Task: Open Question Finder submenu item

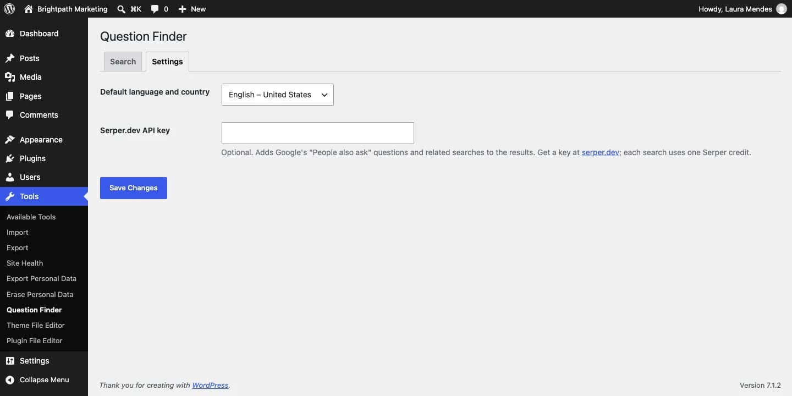Action: [34, 310]
